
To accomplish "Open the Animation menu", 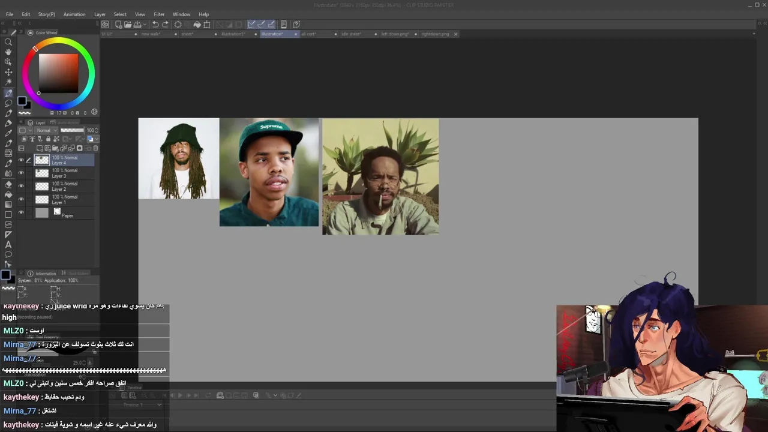I will [x=74, y=14].
